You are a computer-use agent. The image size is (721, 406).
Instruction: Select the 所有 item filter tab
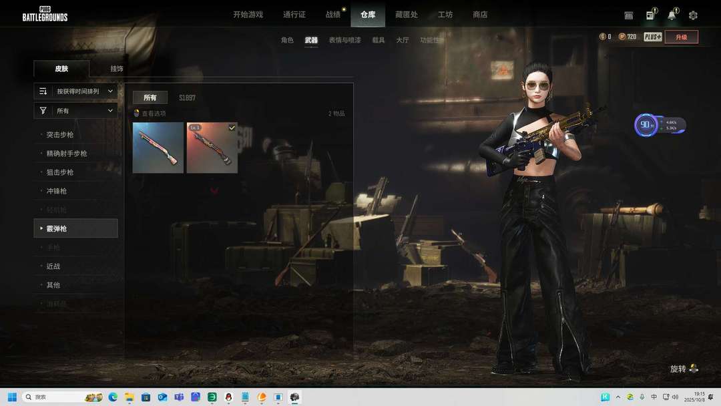[x=150, y=97]
